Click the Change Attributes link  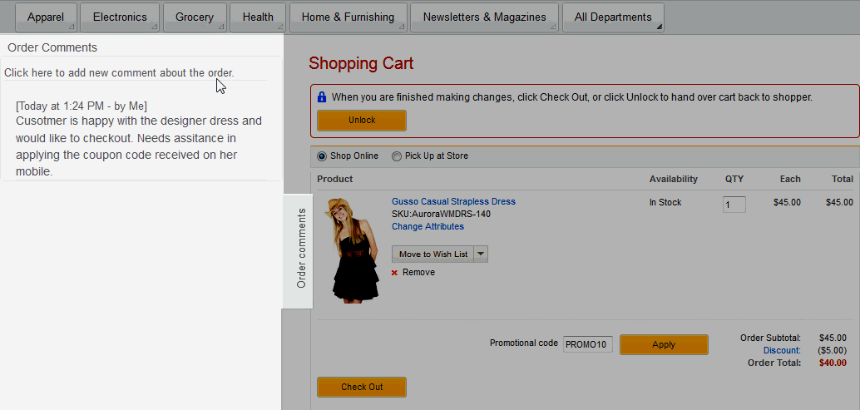428,226
